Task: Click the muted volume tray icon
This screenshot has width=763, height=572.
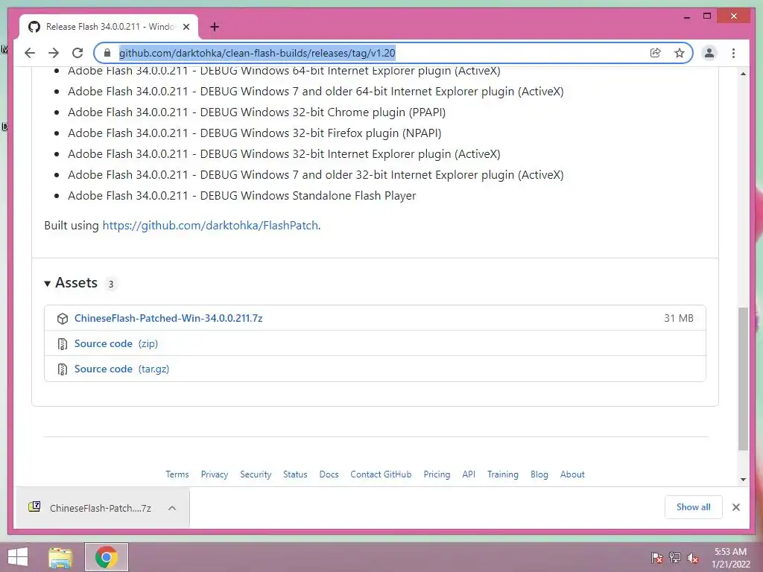Action: click(693, 558)
